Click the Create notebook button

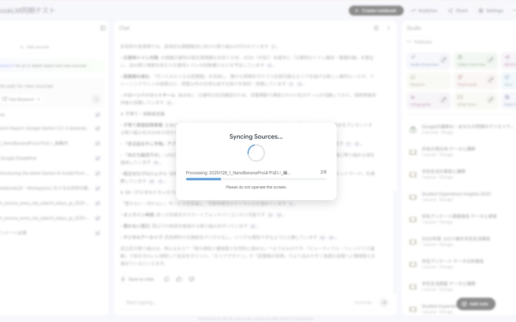[376, 10]
